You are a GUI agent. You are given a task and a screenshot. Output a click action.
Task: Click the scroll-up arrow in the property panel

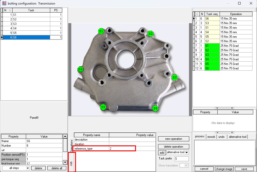click(65, 136)
